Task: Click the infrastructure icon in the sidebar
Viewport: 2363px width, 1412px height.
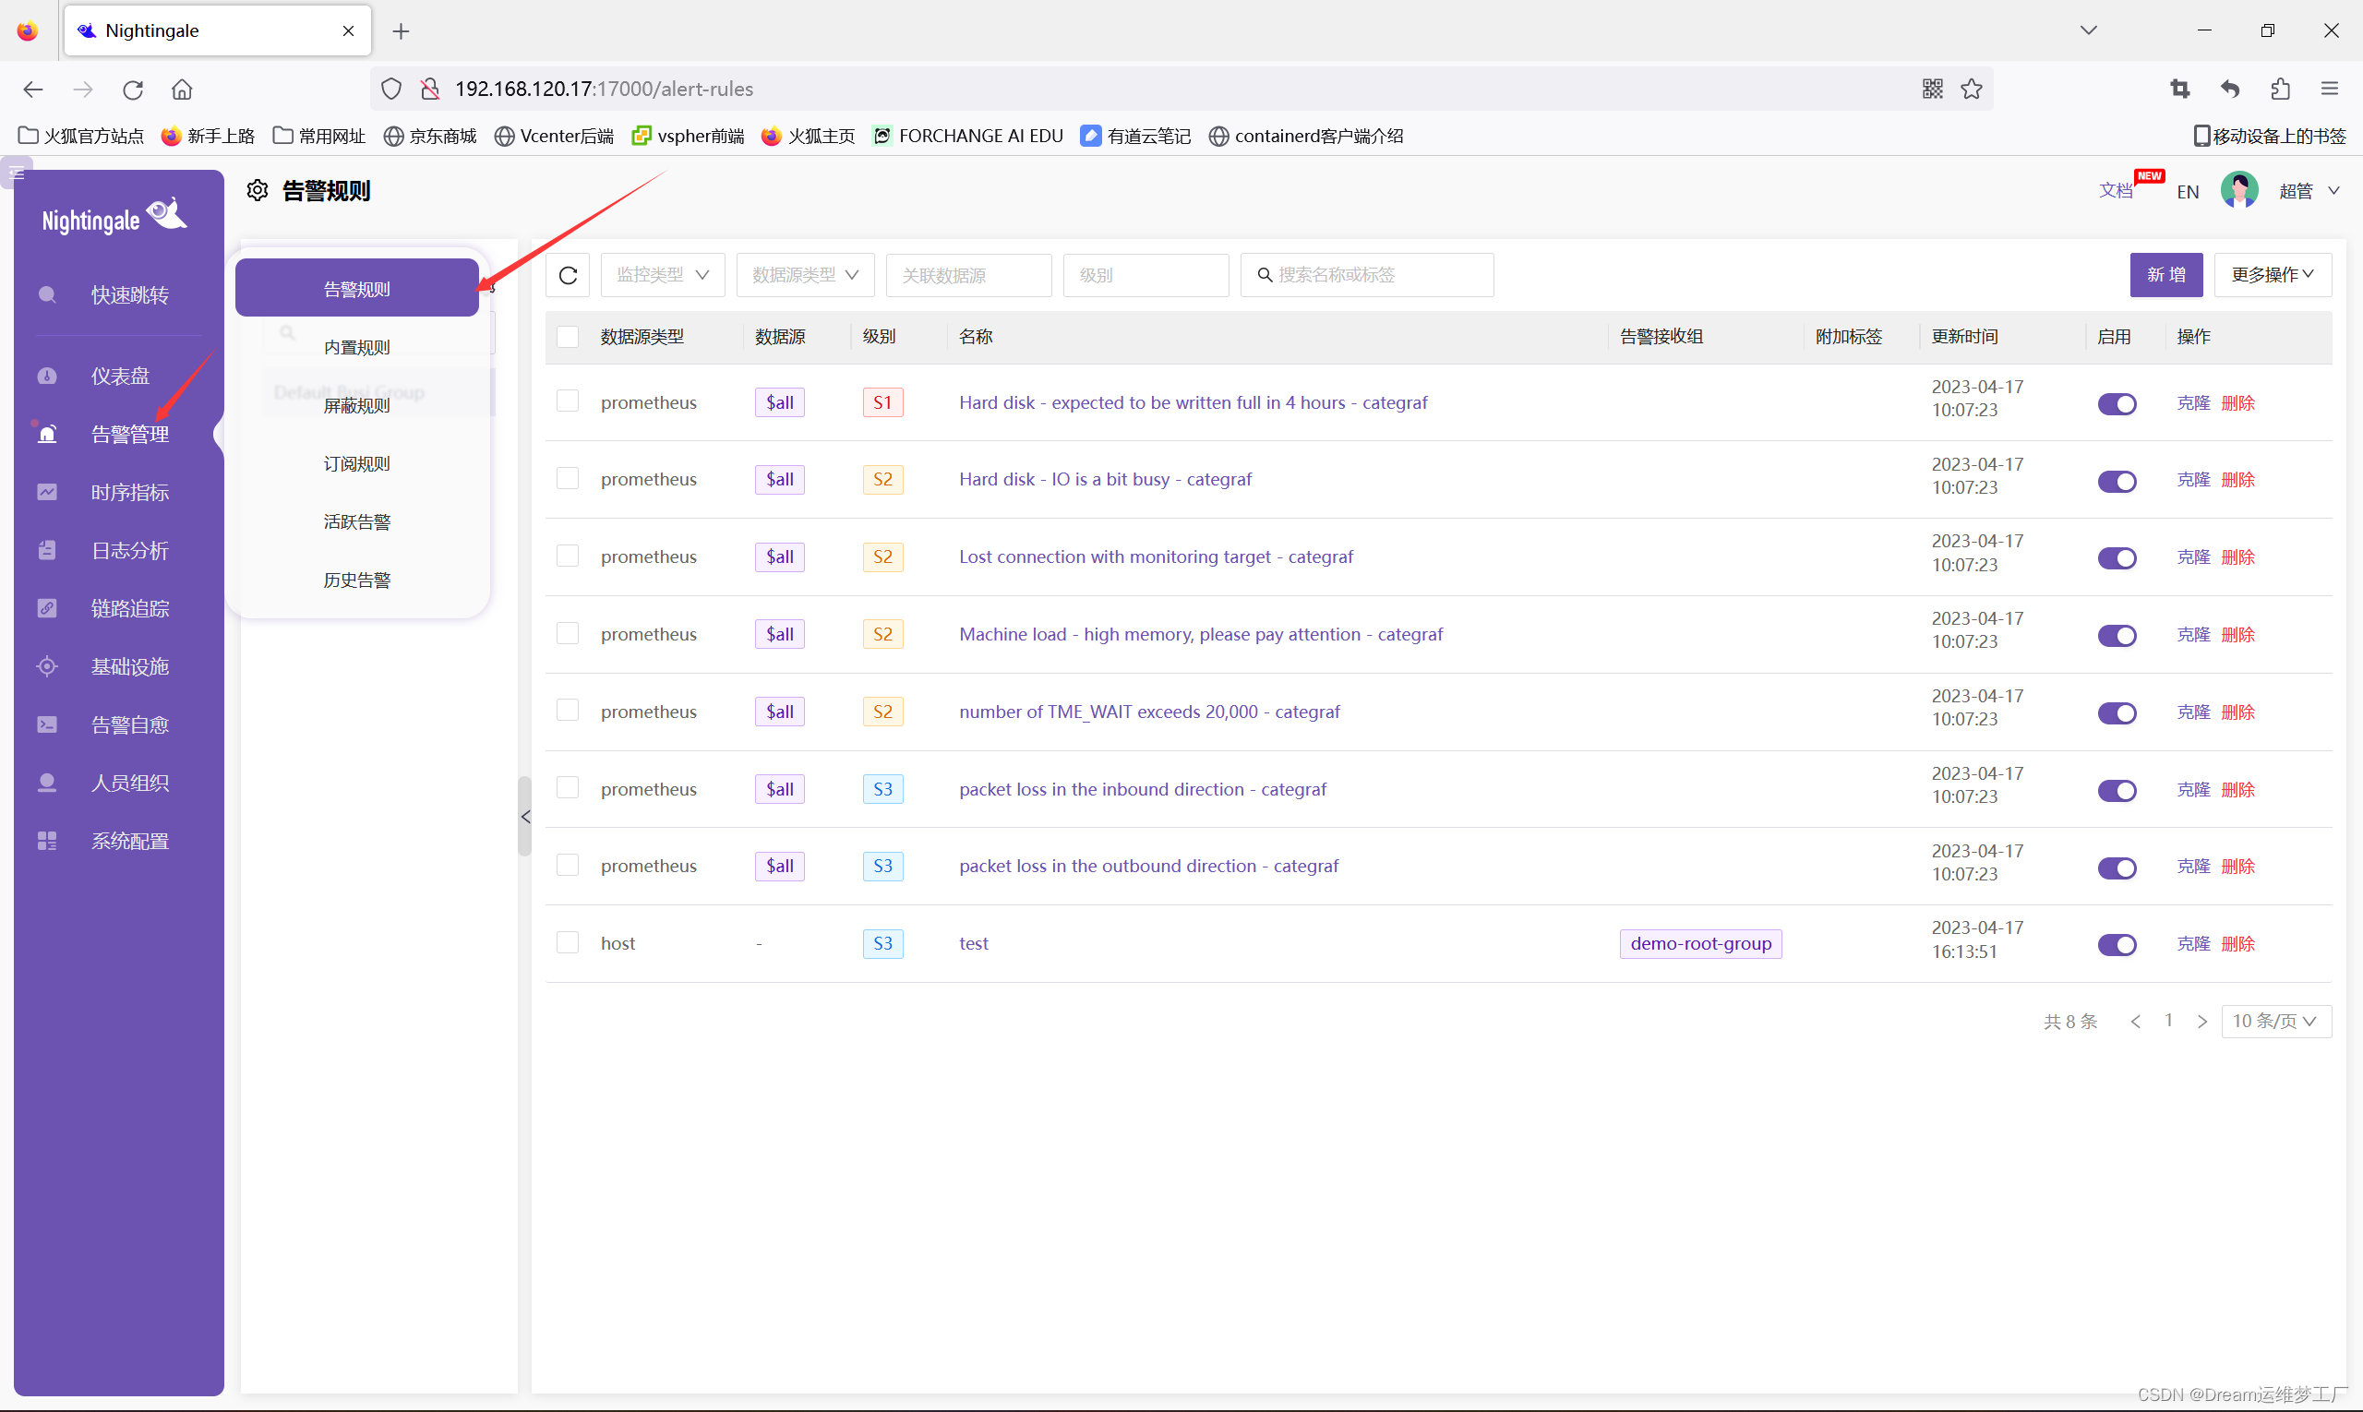Action: pos(47,666)
